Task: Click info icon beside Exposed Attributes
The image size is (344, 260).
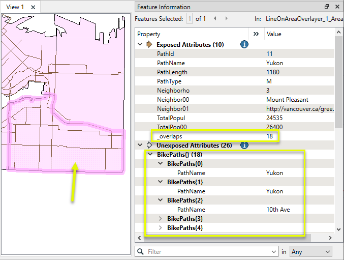Action: click(244, 45)
